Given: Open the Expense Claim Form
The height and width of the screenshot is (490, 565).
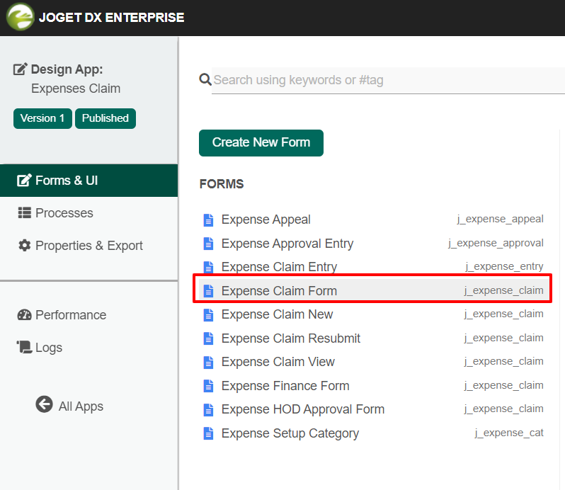Looking at the screenshot, I should pos(279,291).
